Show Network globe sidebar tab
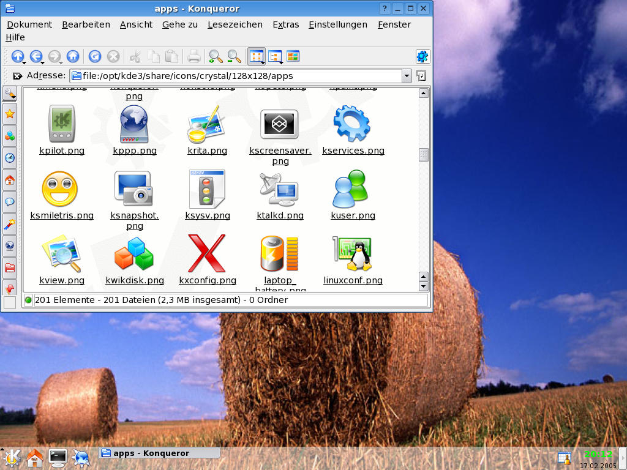This screenshot has height=470, width=627. point(10,246)
